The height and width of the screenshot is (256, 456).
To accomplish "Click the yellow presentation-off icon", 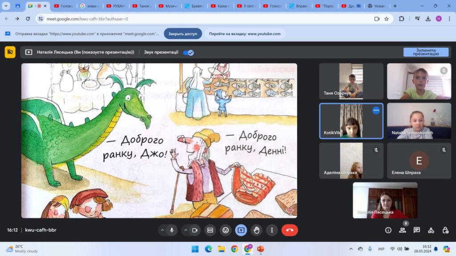I will tap(10, 52).
